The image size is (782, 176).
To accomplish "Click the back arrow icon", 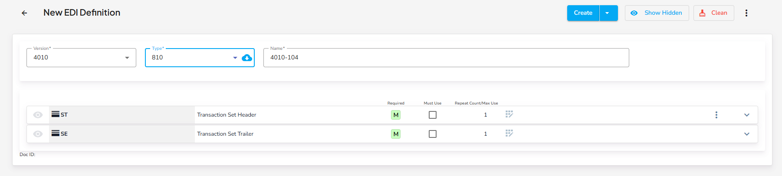I will click(x=24, y=13).
